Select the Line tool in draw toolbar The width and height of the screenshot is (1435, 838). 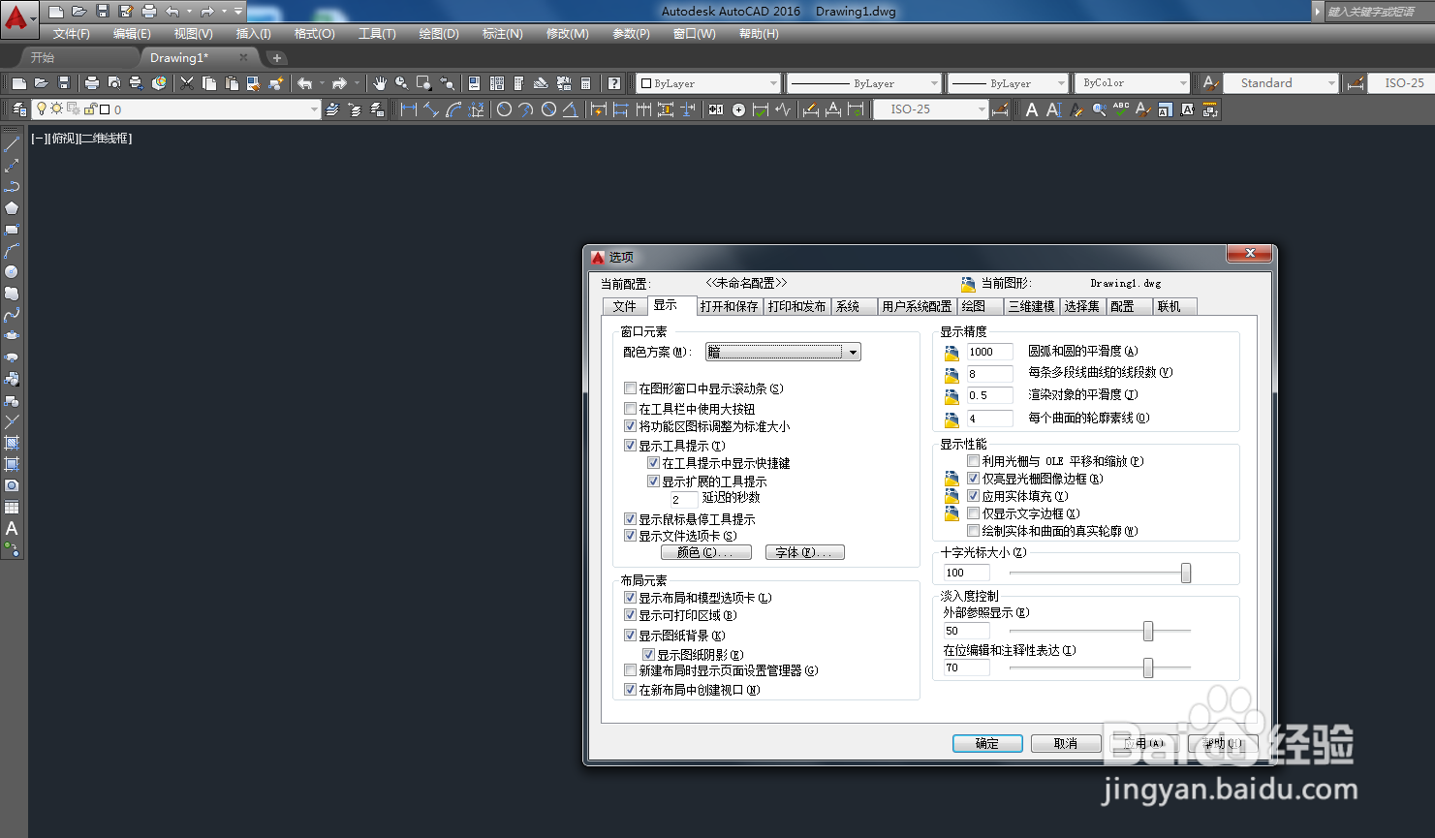(12, 144)
